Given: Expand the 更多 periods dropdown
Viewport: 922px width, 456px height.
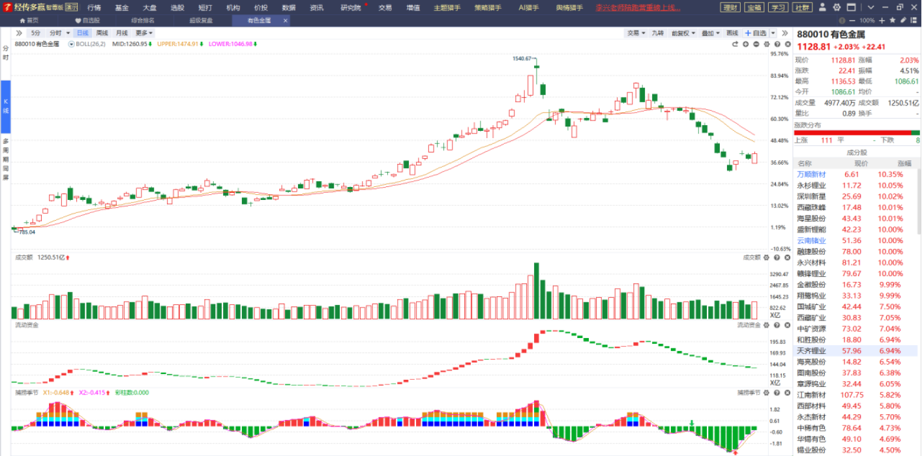Looking at the screenshot, I should click(144, 33).
